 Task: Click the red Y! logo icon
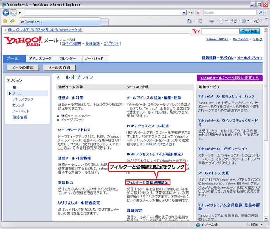point(196,31)
